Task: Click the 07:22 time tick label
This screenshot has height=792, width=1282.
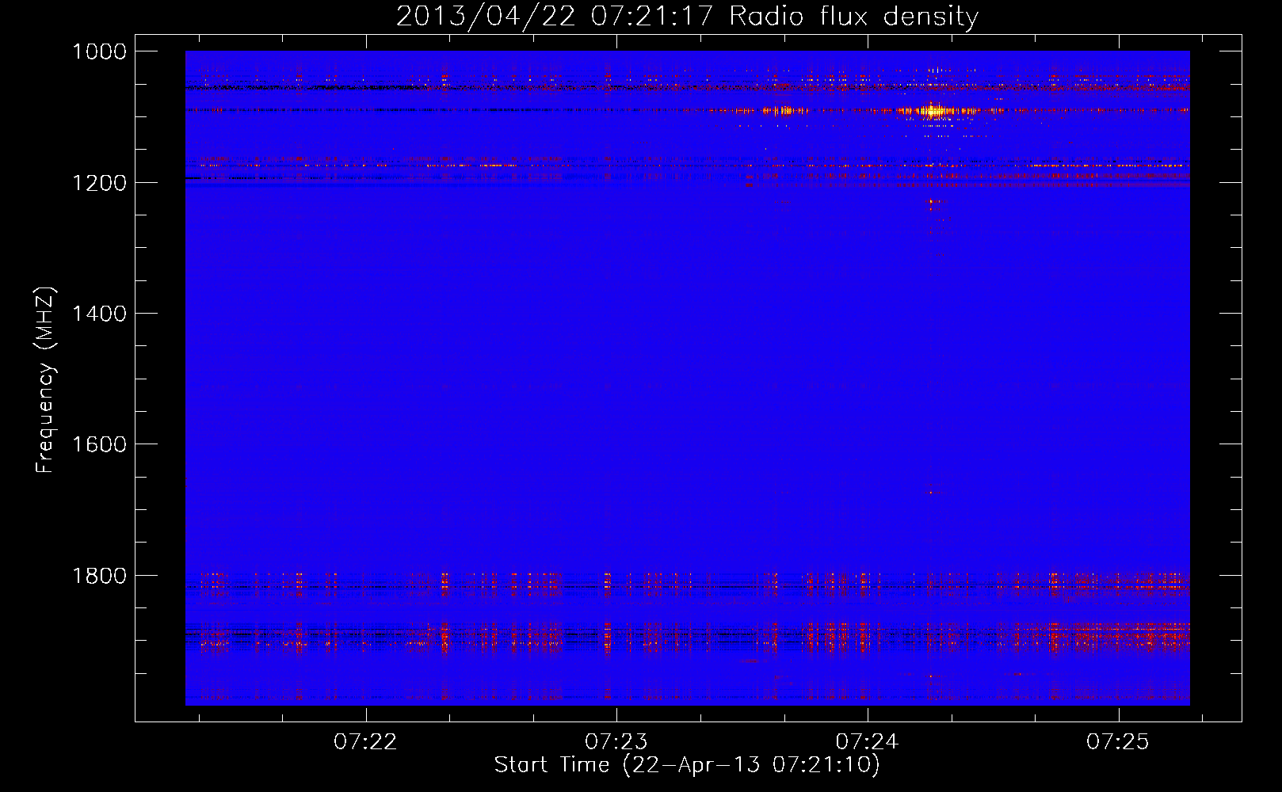Action: point(365,742)
